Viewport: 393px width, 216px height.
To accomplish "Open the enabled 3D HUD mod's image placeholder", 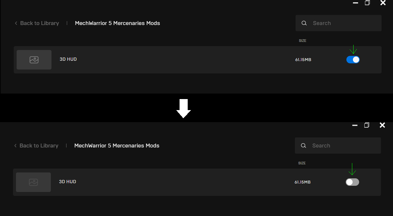I will pyautogui.click(x=34, y=60).
